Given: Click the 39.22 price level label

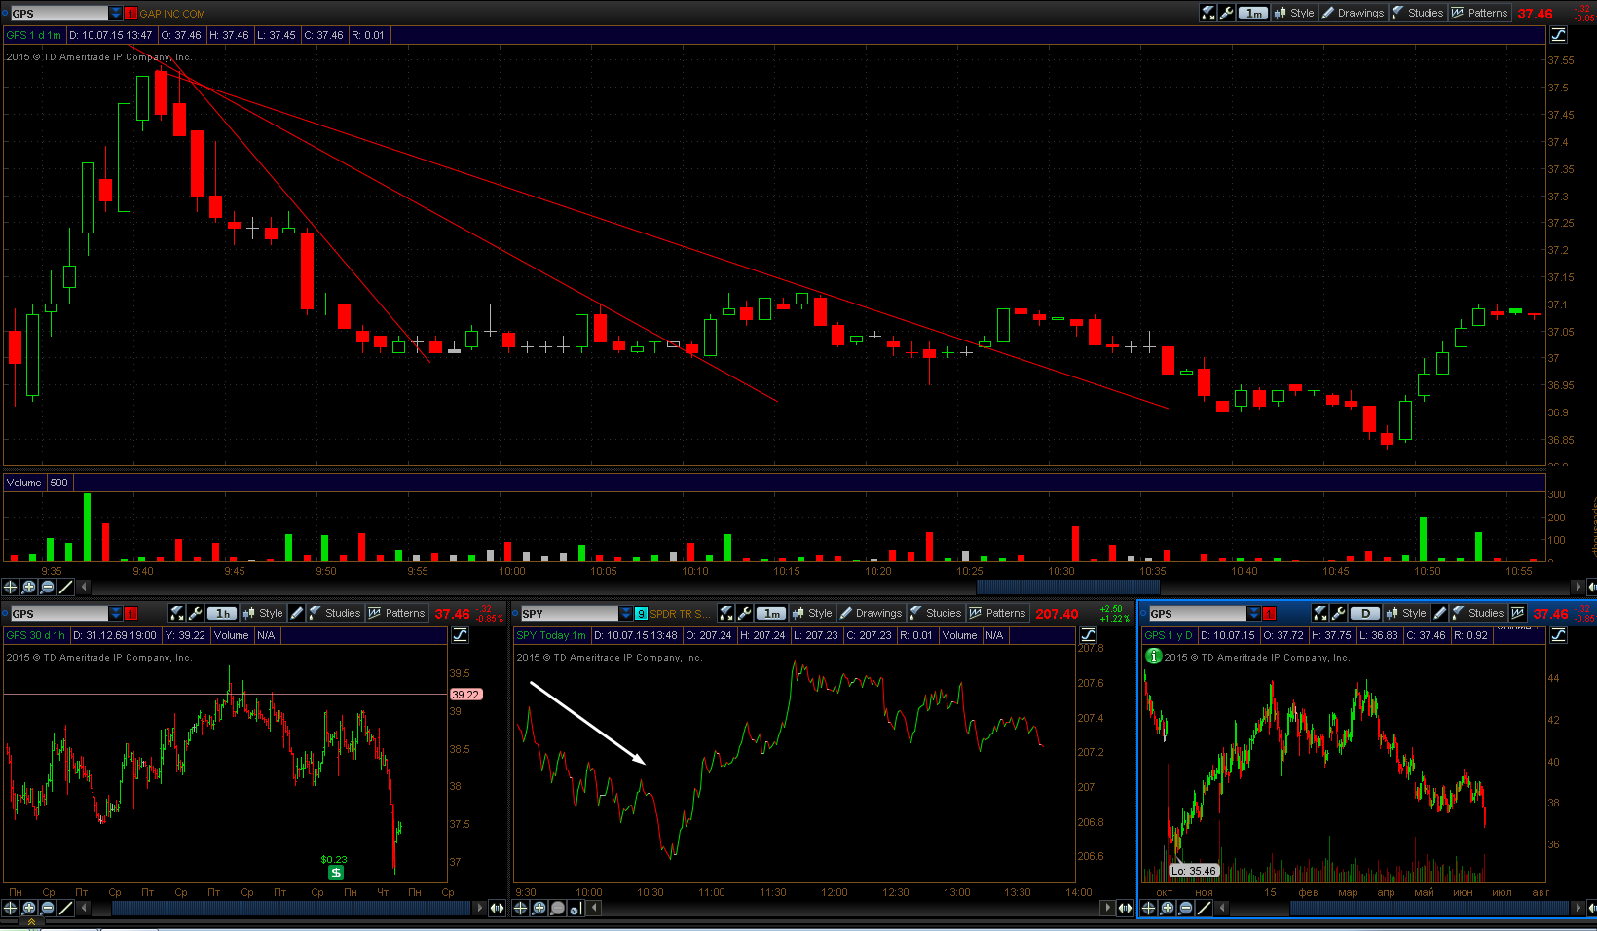Looking at the screenshot, I should pos(465,695).
